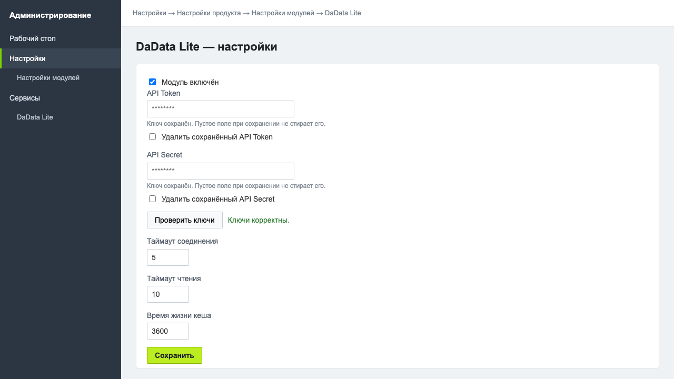Click the 'API Secret' label
The image size is (674, 379).
coord(165,155)
